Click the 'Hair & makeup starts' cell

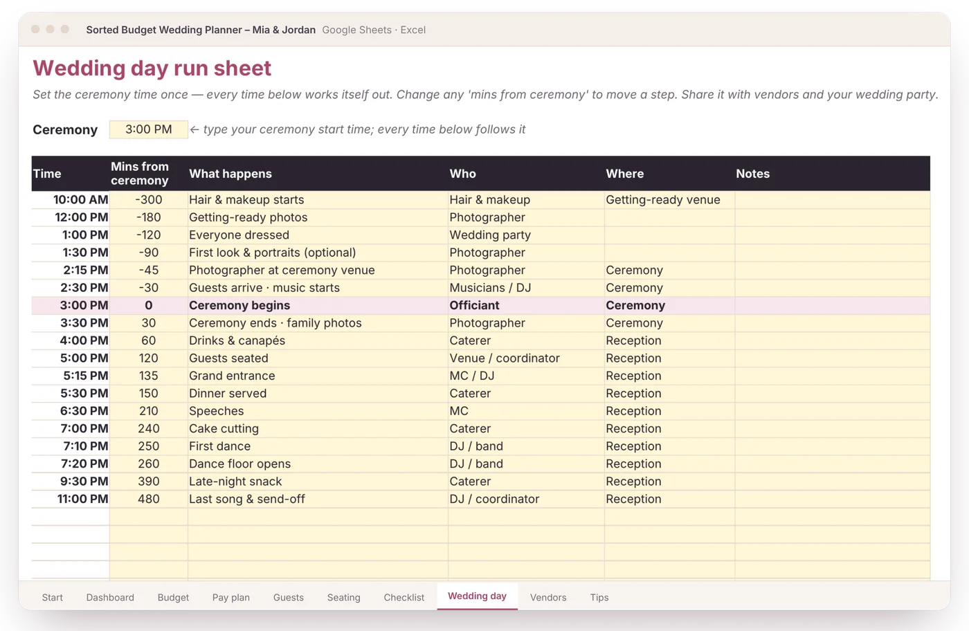click(x=318, y=200)
